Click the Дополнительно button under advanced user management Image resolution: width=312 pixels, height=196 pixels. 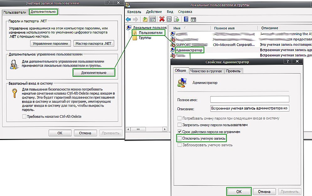coord(94,73)
